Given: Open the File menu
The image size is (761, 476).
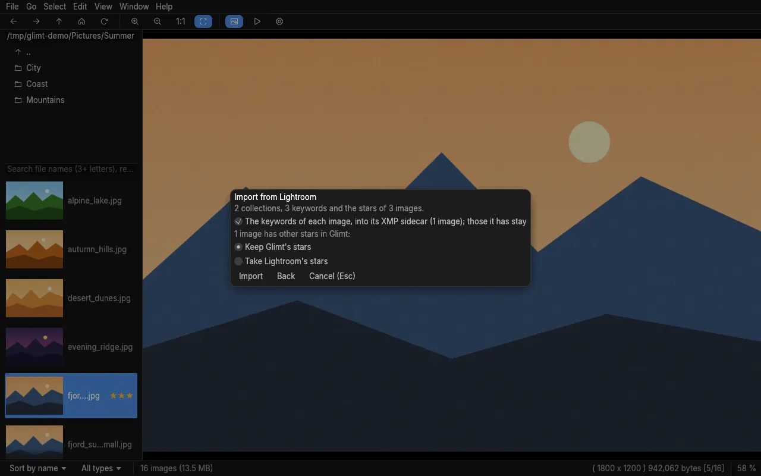Looking at the screenshot, I should click(12, 7).
